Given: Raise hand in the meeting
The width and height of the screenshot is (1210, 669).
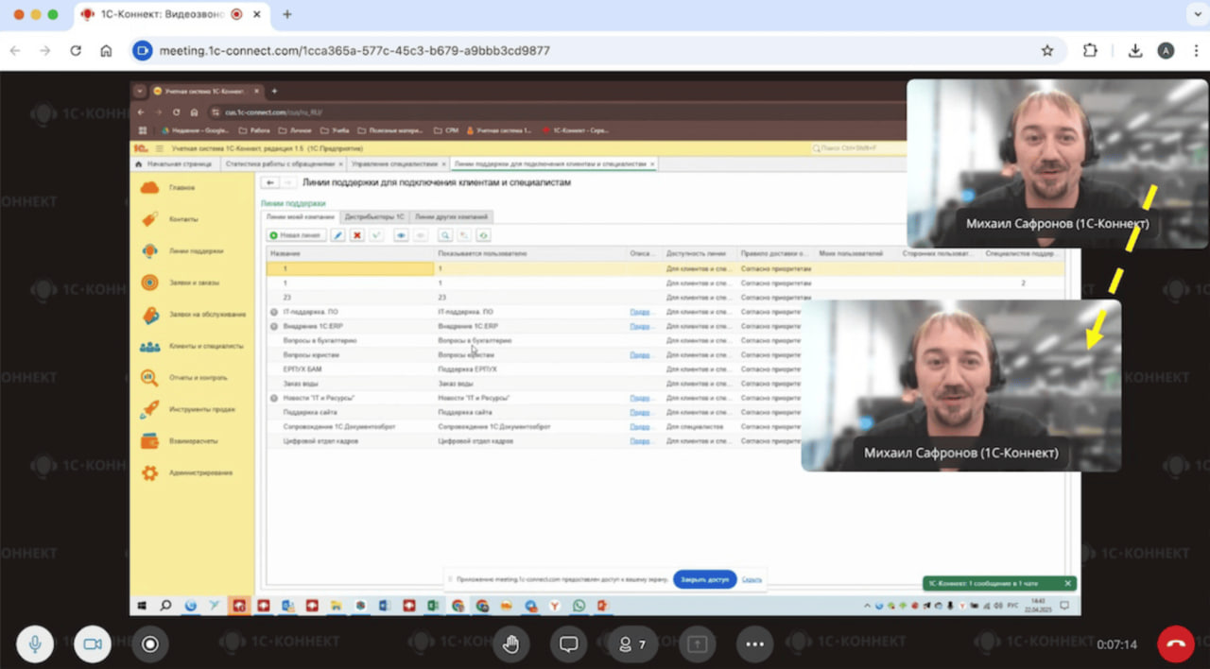Looking at the screenshot, I should (x=510, y=643).
